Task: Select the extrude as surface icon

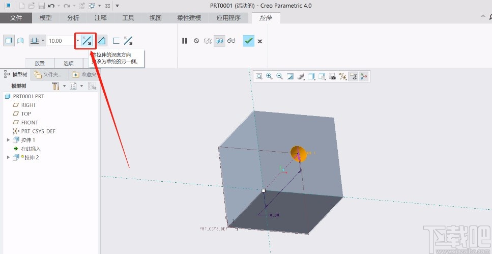Action: coord(20,41)
